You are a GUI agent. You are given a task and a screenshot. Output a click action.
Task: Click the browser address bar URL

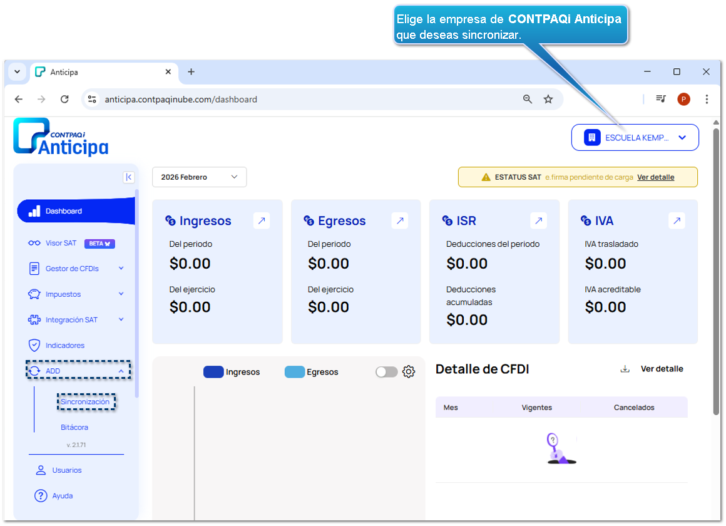tap(181, 99)
